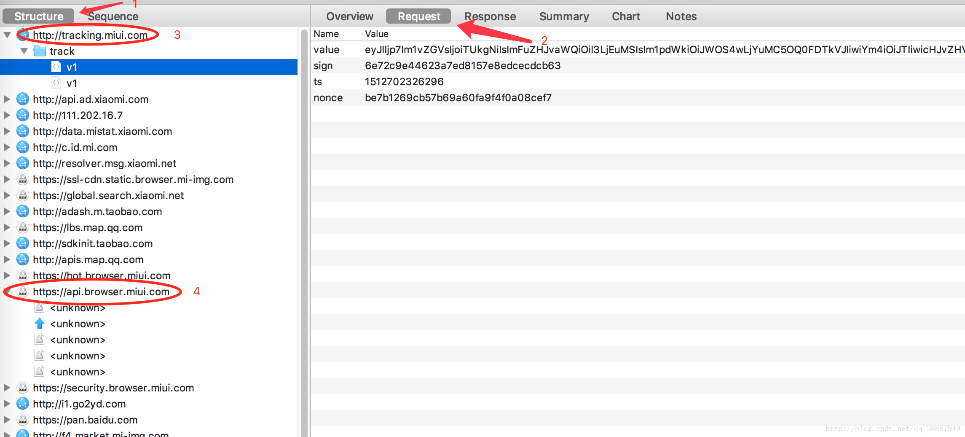This screenshot has height=437, width=965.
Task: Click globe icon of resolver.msg.xiaomi.net
Action: pyautogui.click(x=23, y=163)
